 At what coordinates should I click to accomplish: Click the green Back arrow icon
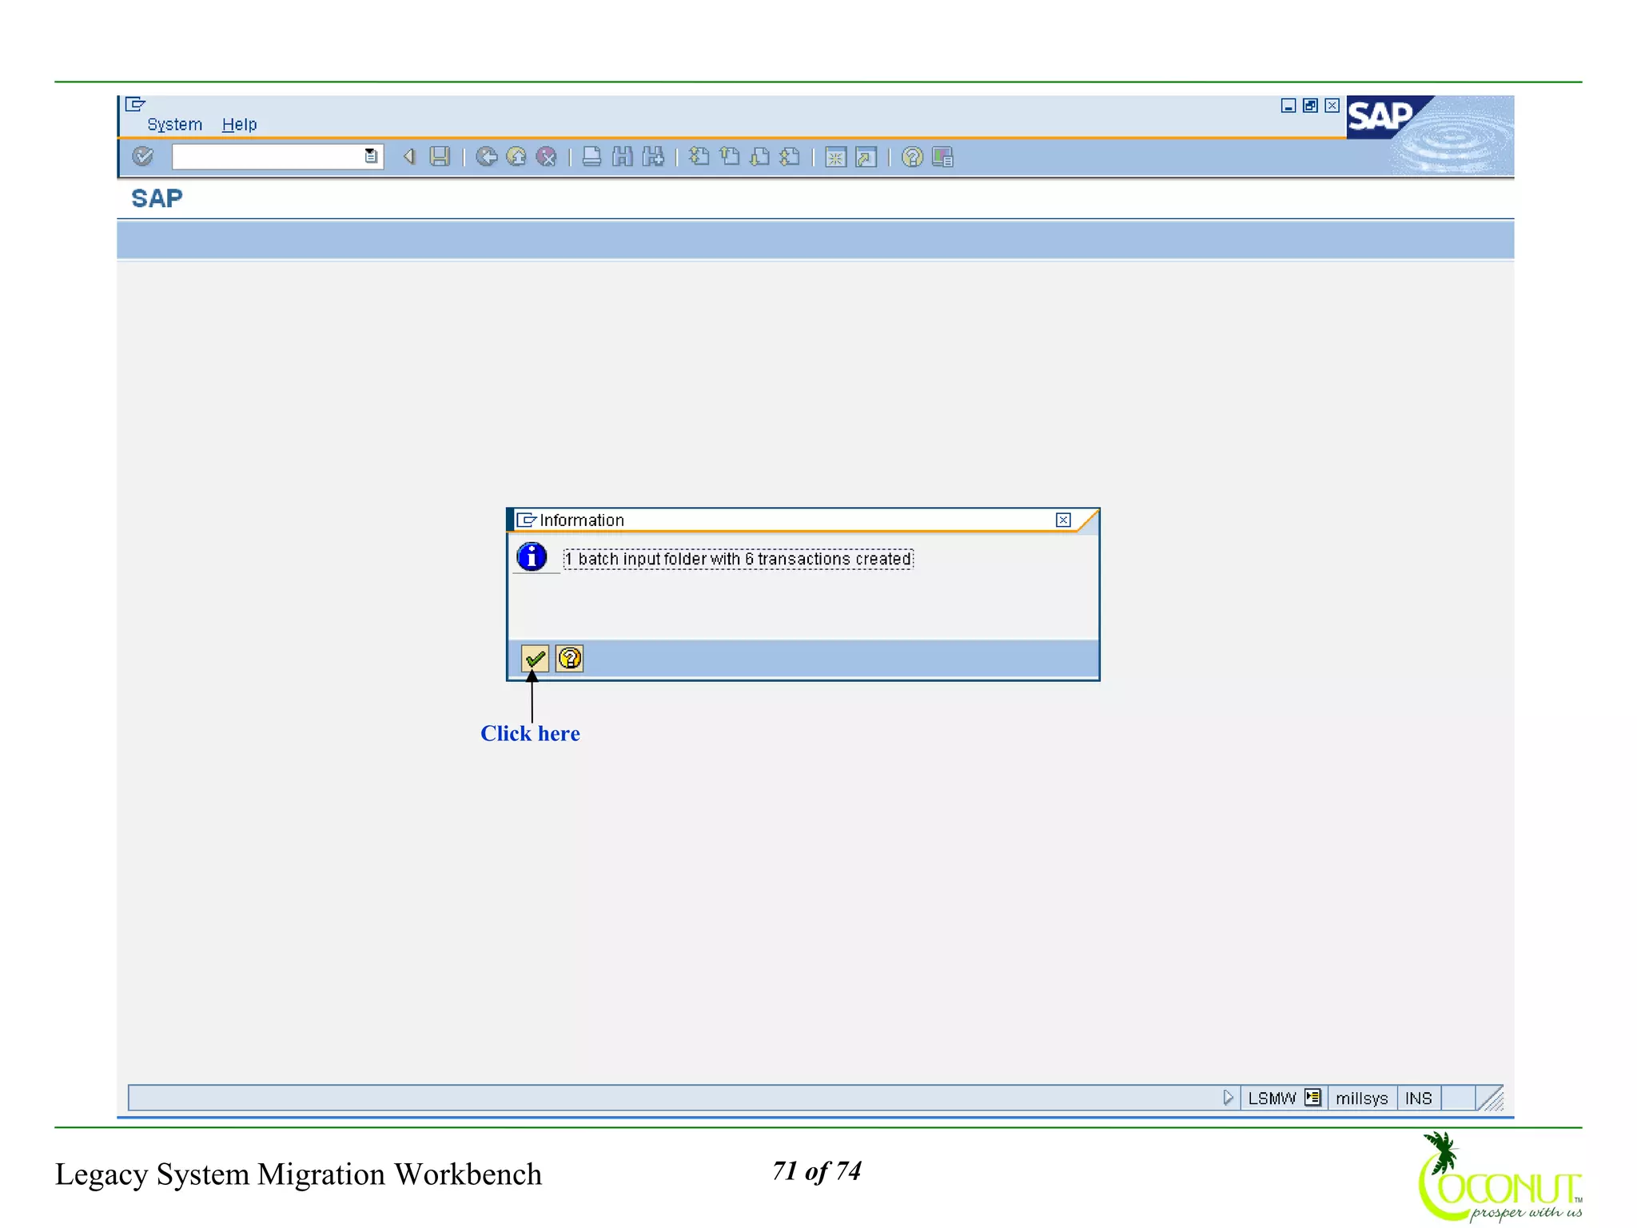486,157
